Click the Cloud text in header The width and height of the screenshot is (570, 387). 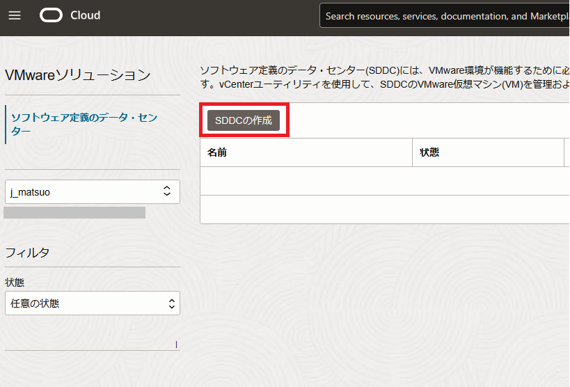click(x=85, y=15)
